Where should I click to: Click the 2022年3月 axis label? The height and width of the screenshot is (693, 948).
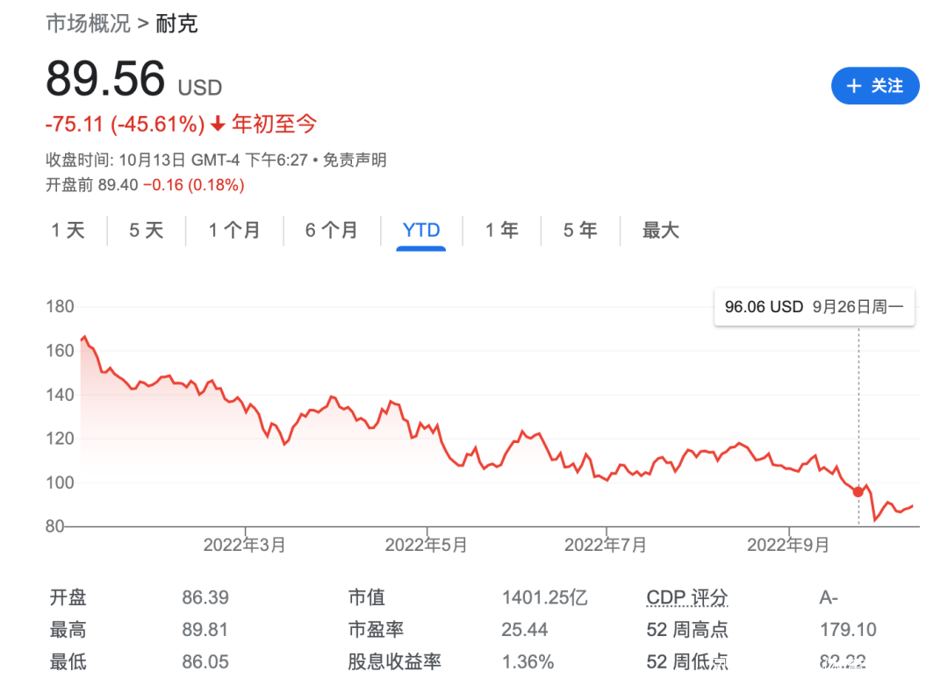(x=244, y=545)
